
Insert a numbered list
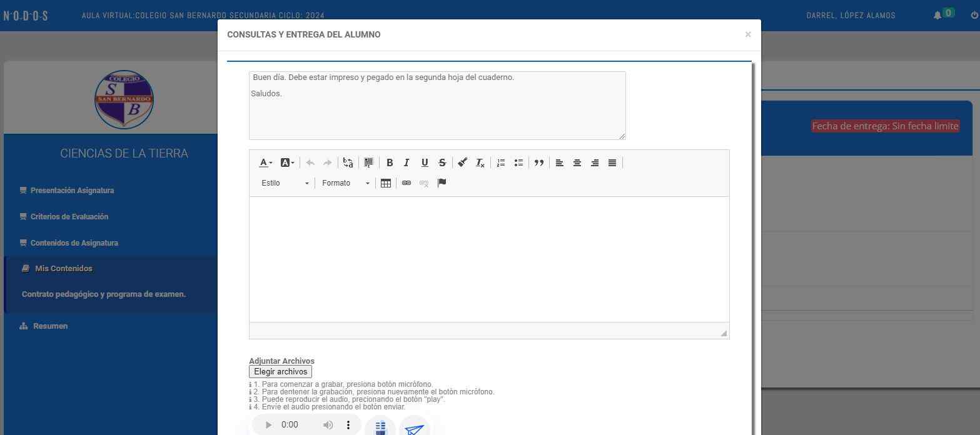tap(501, 162)
